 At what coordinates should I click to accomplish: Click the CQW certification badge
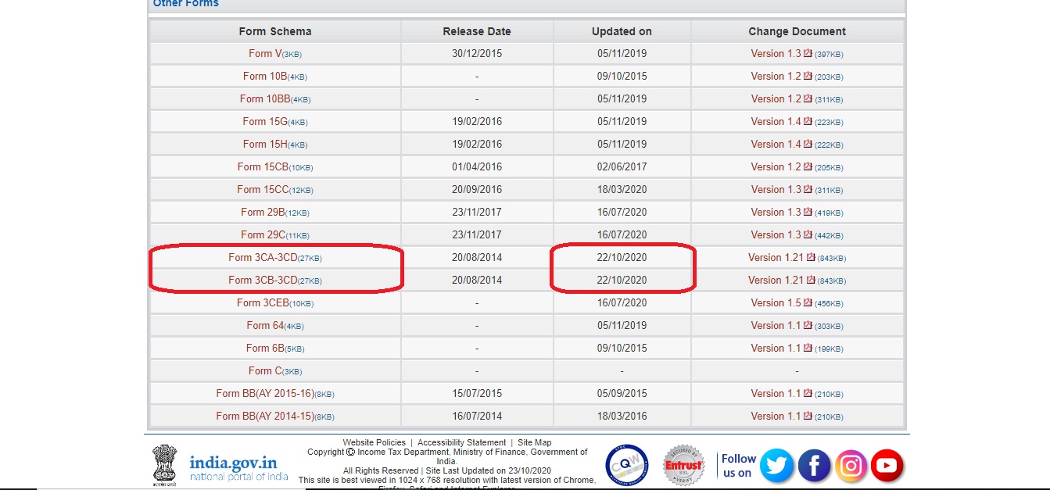(x=626, y=466)
